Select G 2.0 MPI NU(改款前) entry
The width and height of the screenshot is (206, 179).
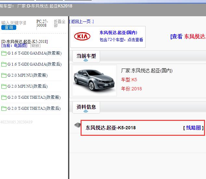coord(28,75)
